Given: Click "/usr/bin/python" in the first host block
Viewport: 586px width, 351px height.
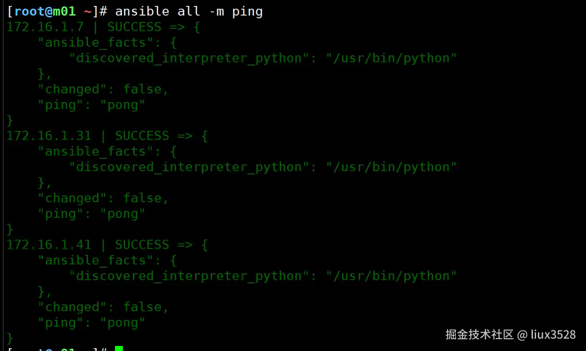Looking at the screenshot, I should [391, 58].
